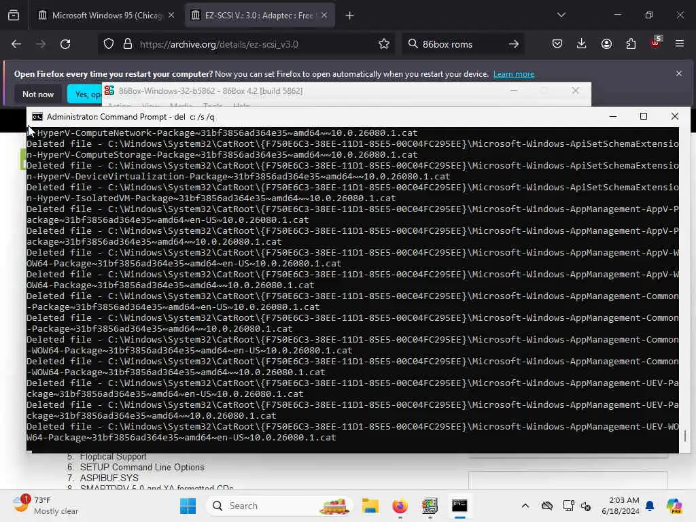Go back to previous page
This screenshot has height=522, width=696.
(x=16, y=44)
